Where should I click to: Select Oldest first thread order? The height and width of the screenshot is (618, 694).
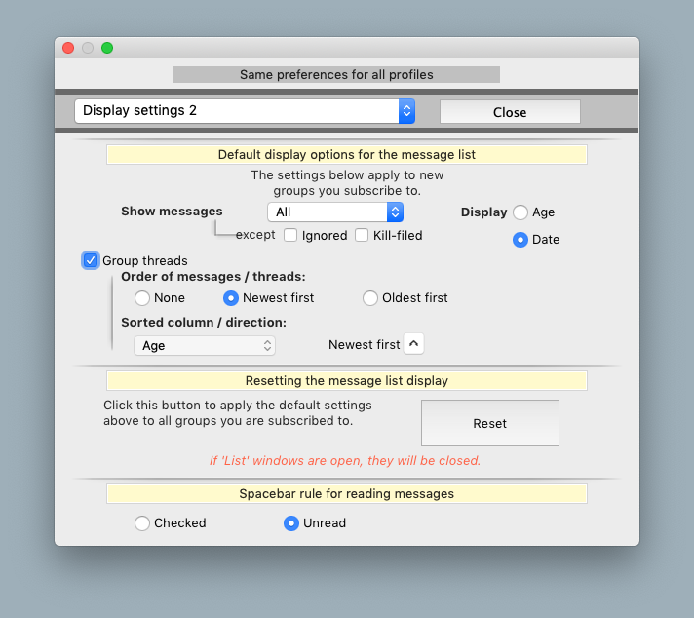click(x=370, y=298)
